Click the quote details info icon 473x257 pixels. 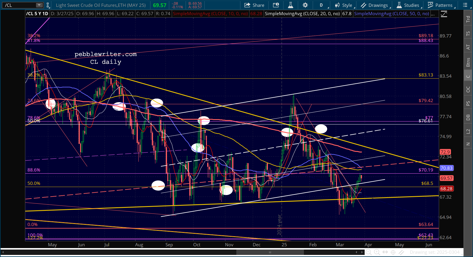pyautogui.click(x=276, y=5)
